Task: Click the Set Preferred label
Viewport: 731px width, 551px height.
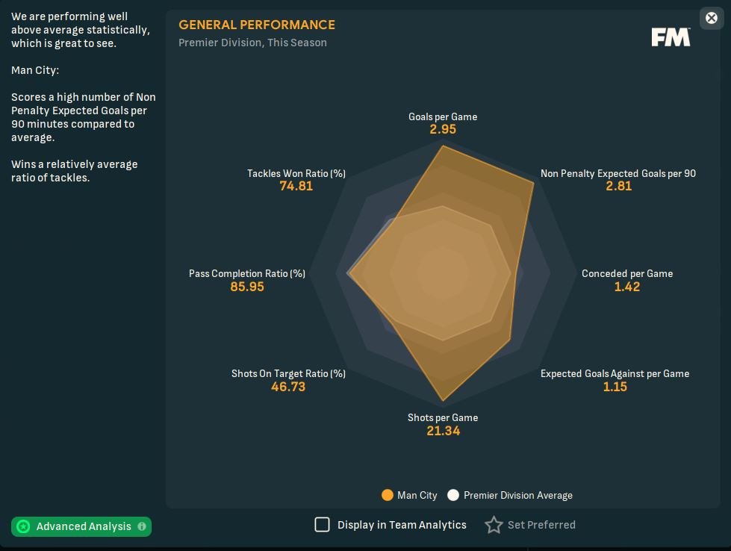Action: 541,525
